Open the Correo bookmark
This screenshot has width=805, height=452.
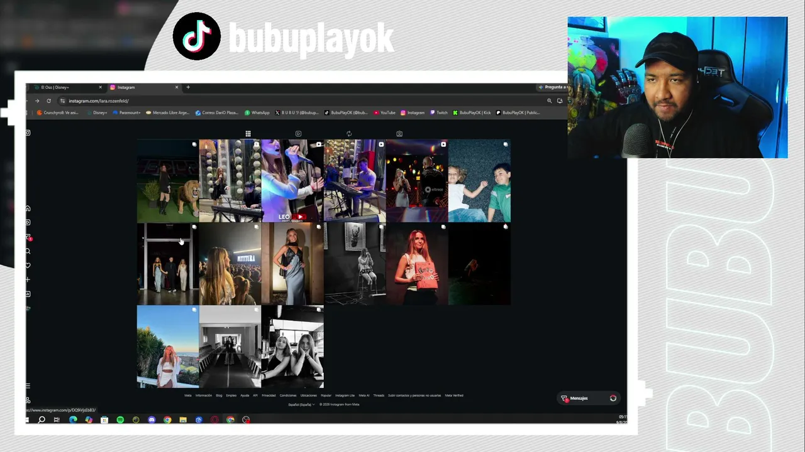217,113
